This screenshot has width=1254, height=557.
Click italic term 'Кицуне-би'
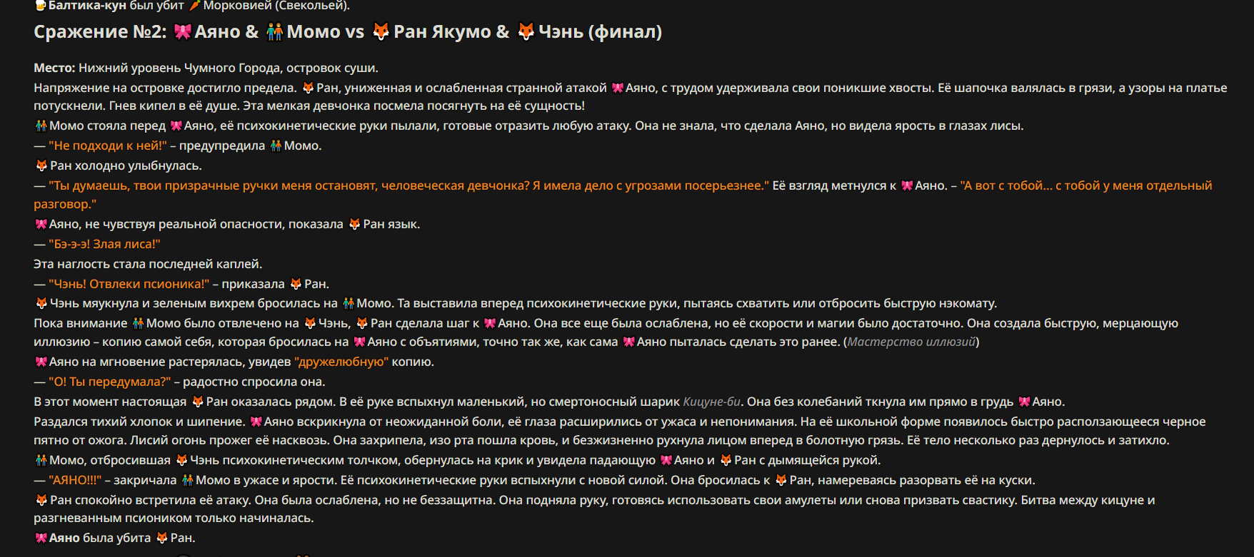712,402
